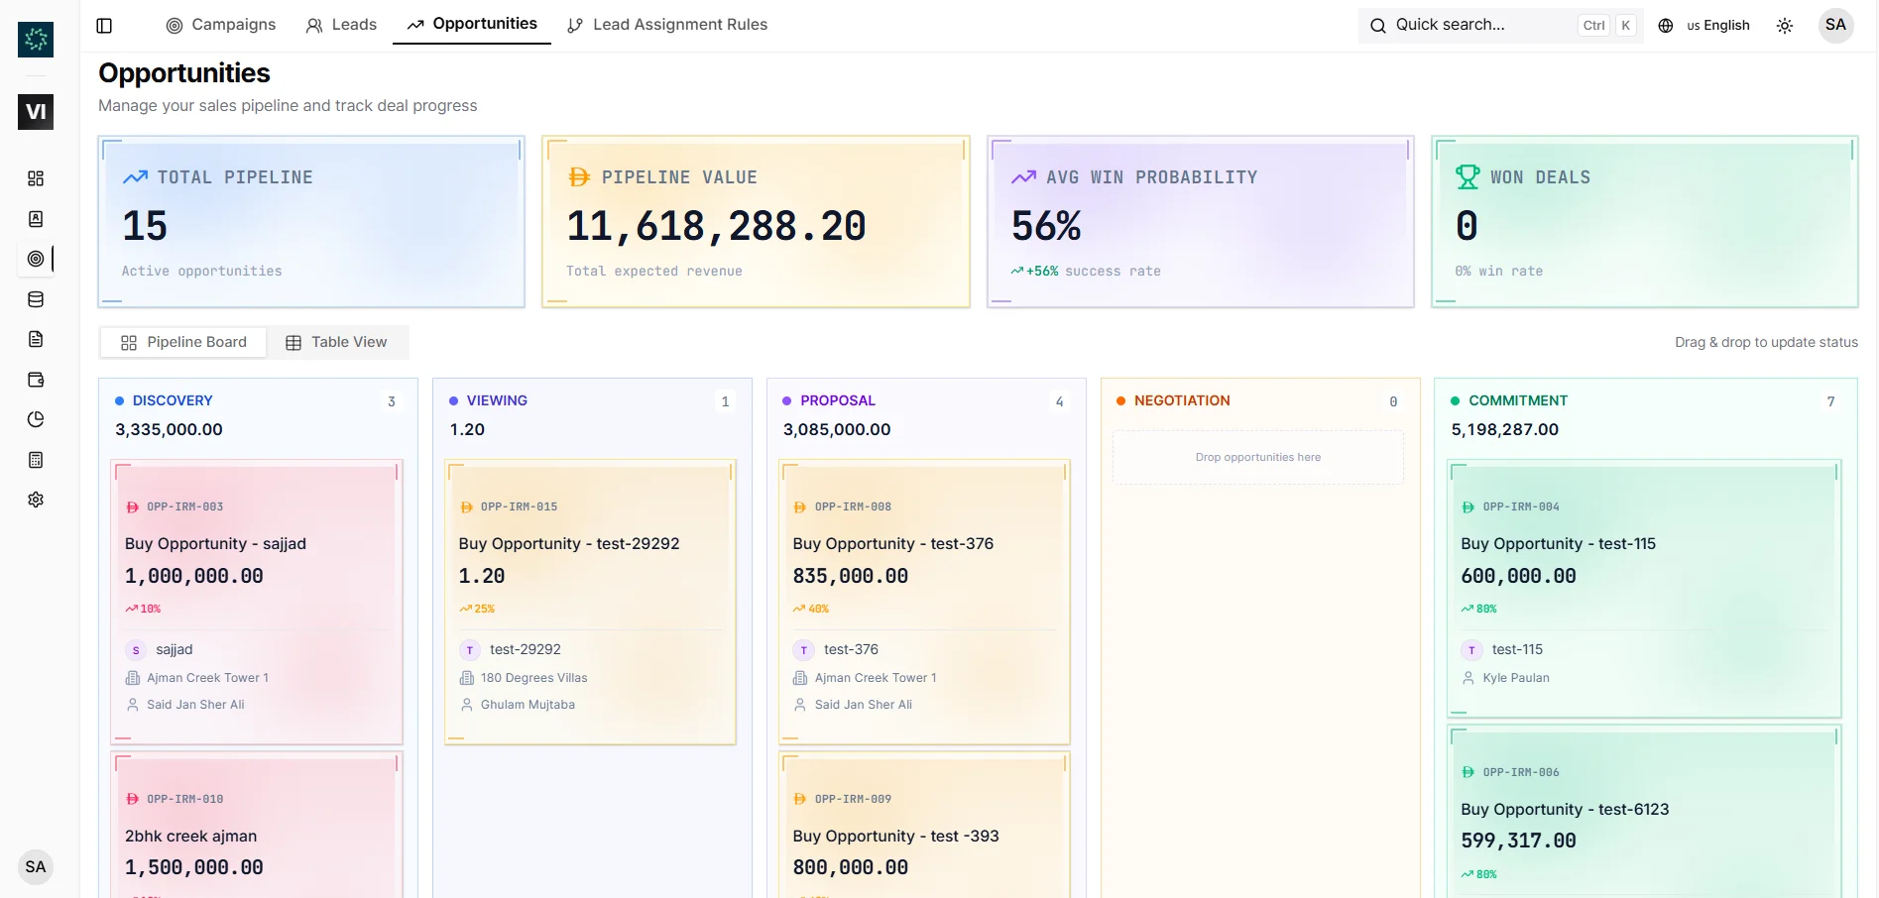This screenshot has height=898, width=1879.
Task: Open the Calculator icon in the sidebar
Action: 36,459
